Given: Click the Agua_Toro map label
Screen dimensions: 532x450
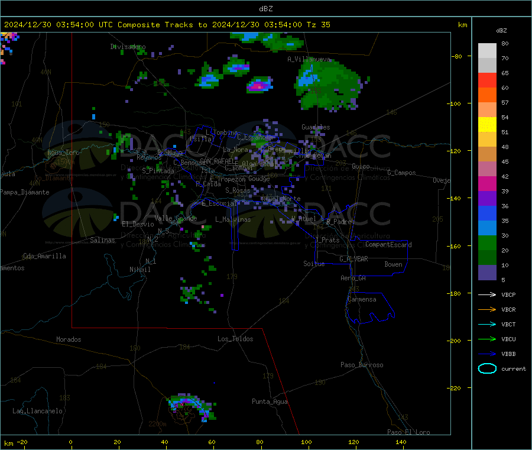Looking at the screenshot, I should click(x=63, y=153).
